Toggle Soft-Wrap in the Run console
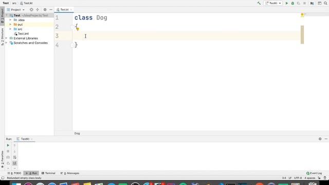Viewport: 329px width, 185px height. [x=15, y=157]
